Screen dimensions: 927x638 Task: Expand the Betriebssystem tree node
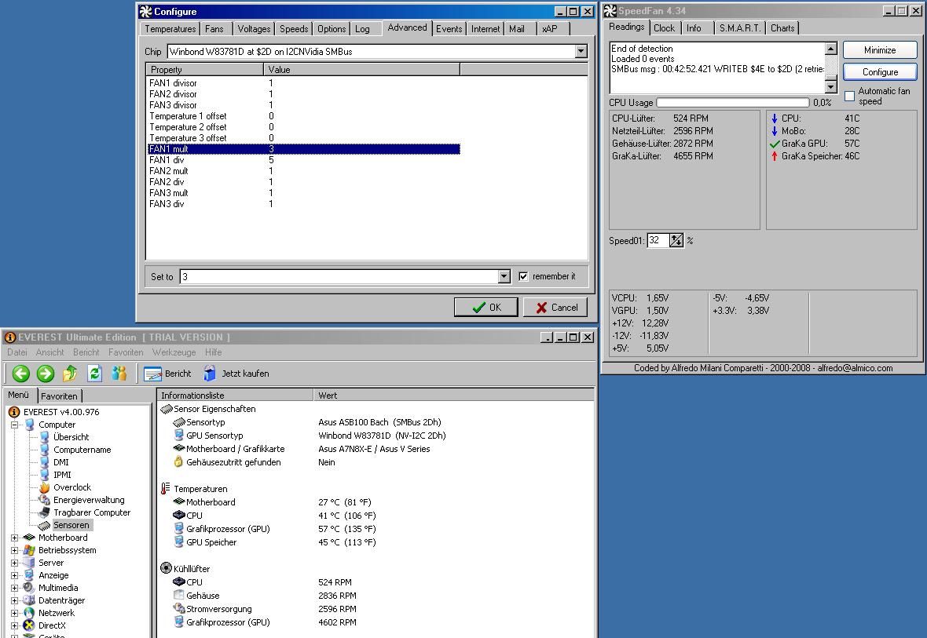pyautogui.click(x=15, y=550)
